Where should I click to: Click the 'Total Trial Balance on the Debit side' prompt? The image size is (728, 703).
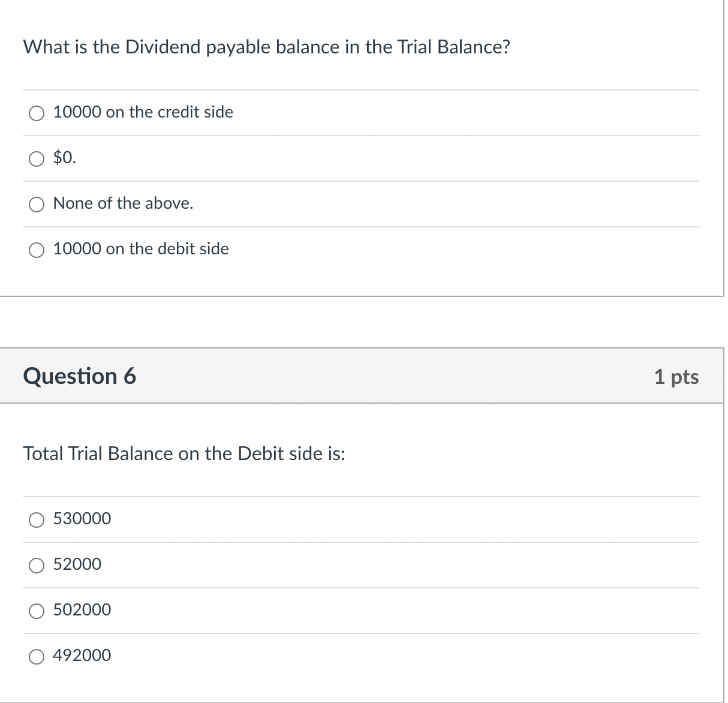point(184,454)
